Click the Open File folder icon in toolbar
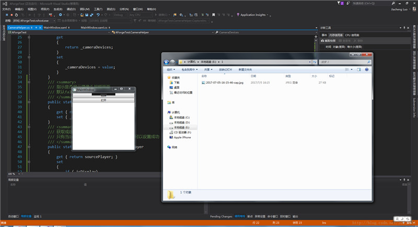Screen dimensions: 418x227 pyautogui.click(x=82, y=15)
